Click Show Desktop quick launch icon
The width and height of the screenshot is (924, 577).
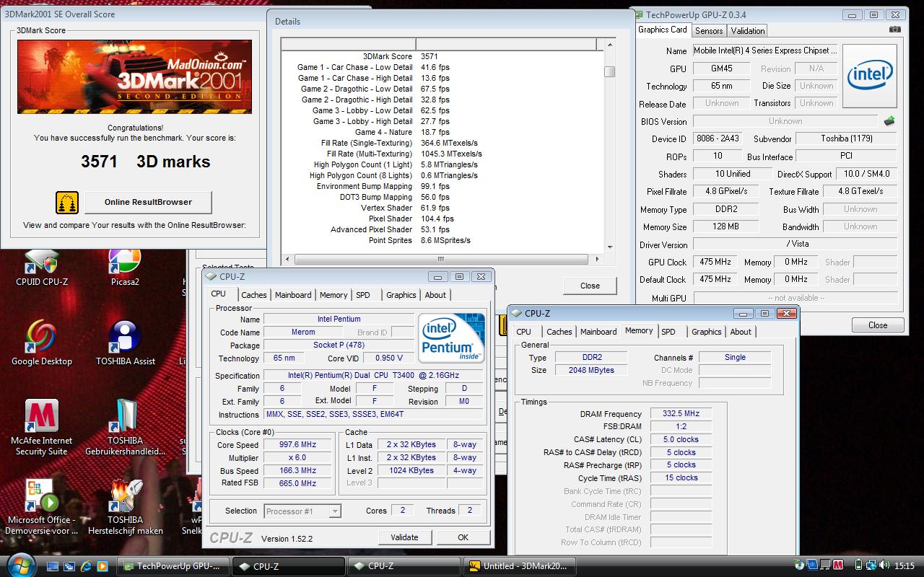pyautogui.click(x=53, y=566)
